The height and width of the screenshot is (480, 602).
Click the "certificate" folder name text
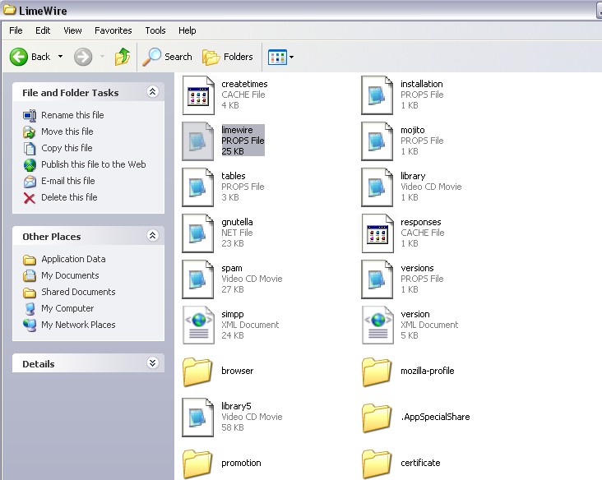tap(420, 463)
